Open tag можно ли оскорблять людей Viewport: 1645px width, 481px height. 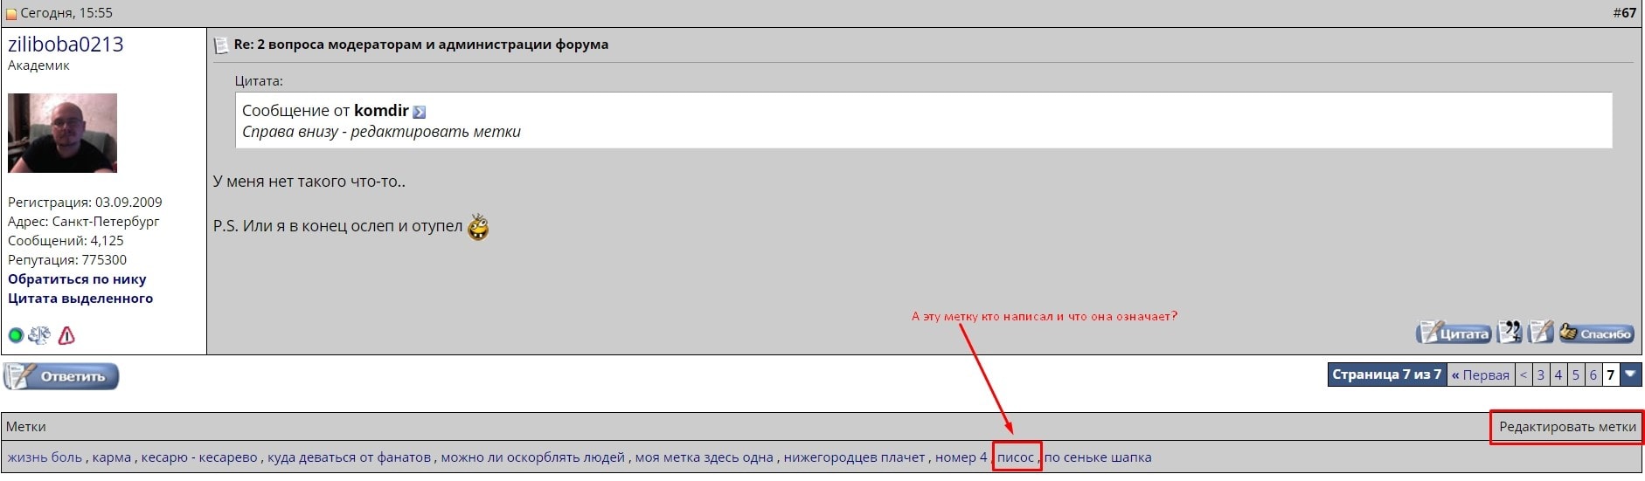(x=533, y=457)
